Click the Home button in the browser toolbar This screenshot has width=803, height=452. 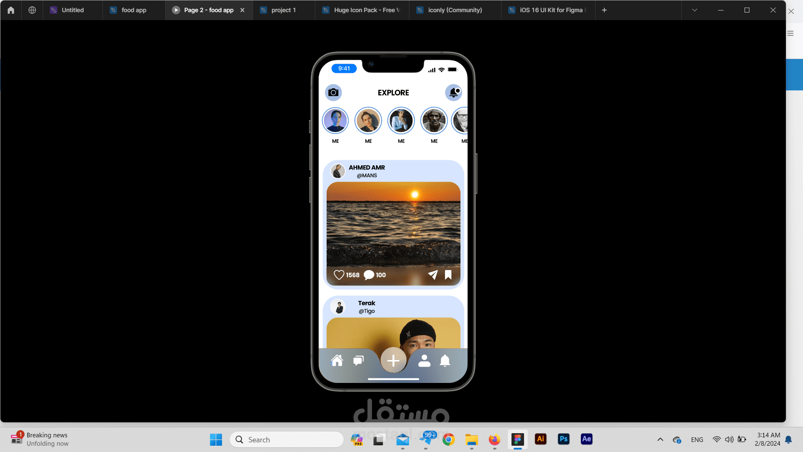pos(10,10)
